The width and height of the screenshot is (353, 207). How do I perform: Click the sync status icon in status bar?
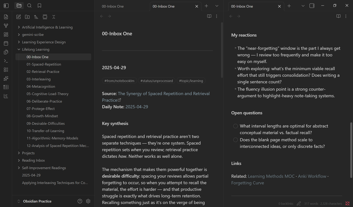(x=347, y=203)
